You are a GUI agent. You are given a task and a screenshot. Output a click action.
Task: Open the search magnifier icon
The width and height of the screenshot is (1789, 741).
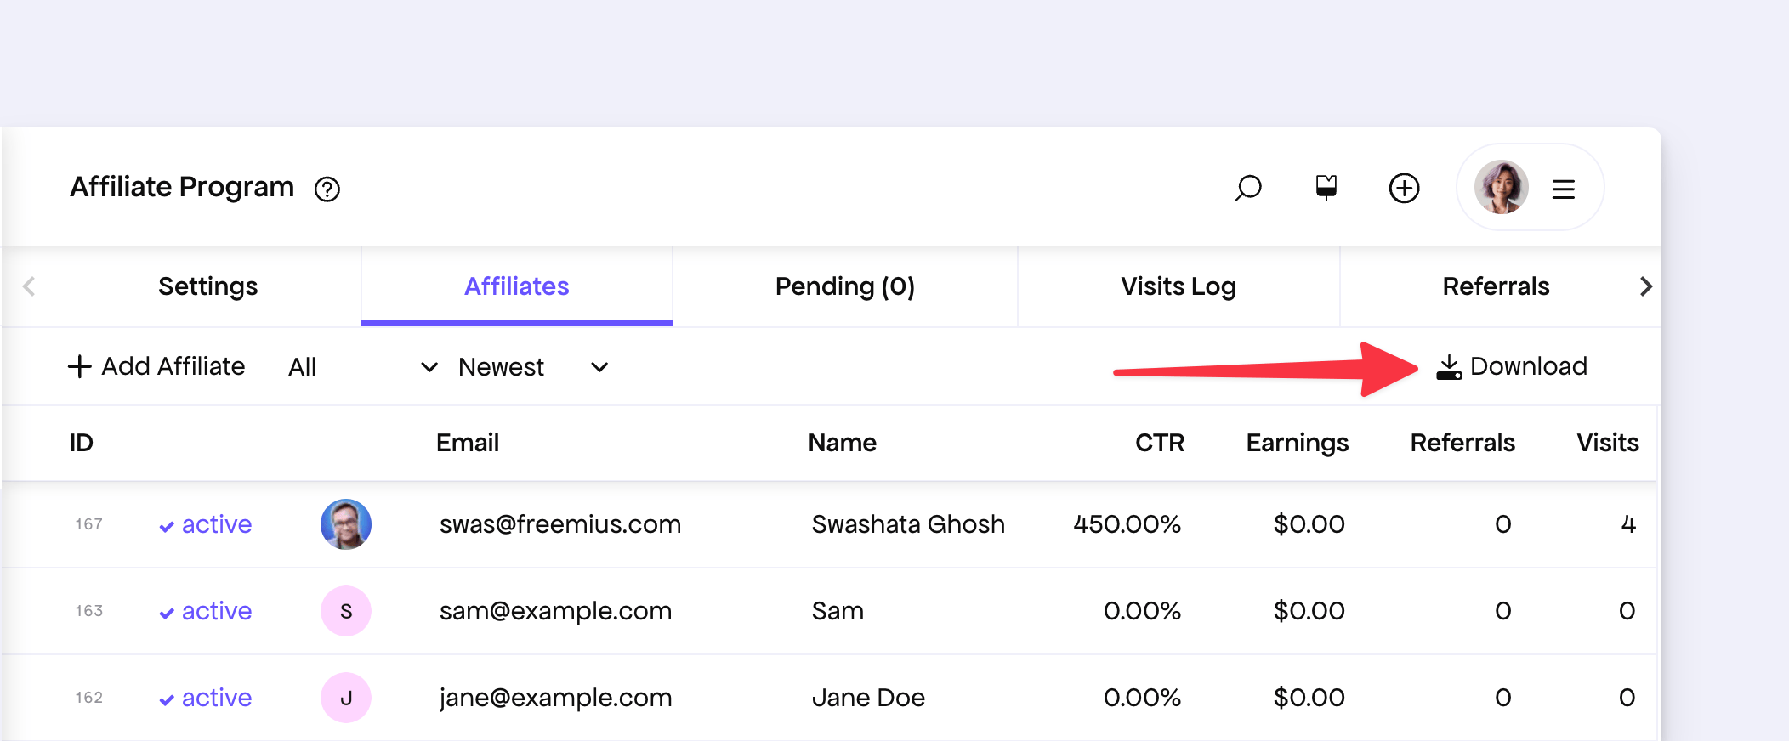tap(1247, 188)
